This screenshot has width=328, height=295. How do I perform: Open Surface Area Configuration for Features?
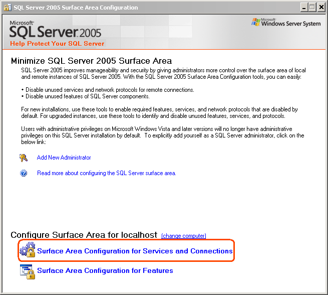[x=105, y=270]
